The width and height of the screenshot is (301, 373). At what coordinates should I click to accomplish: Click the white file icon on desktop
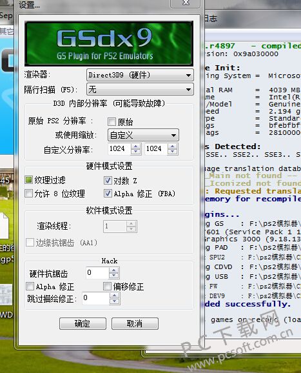pos(5,225)
